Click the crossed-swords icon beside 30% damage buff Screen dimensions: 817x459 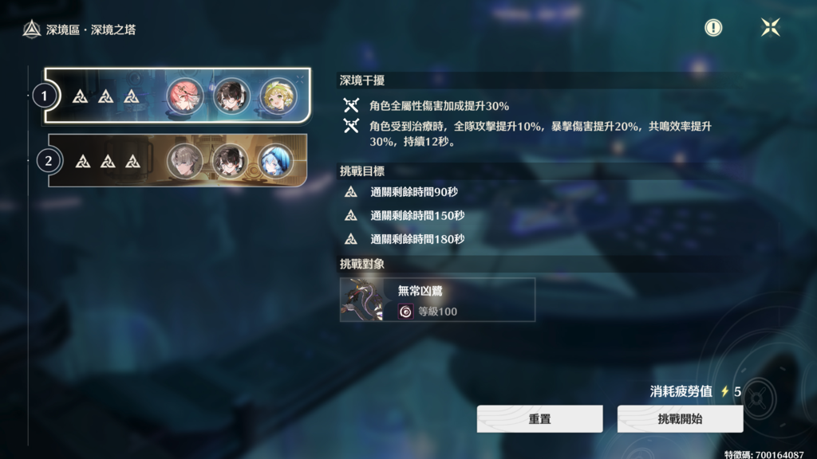351,106
